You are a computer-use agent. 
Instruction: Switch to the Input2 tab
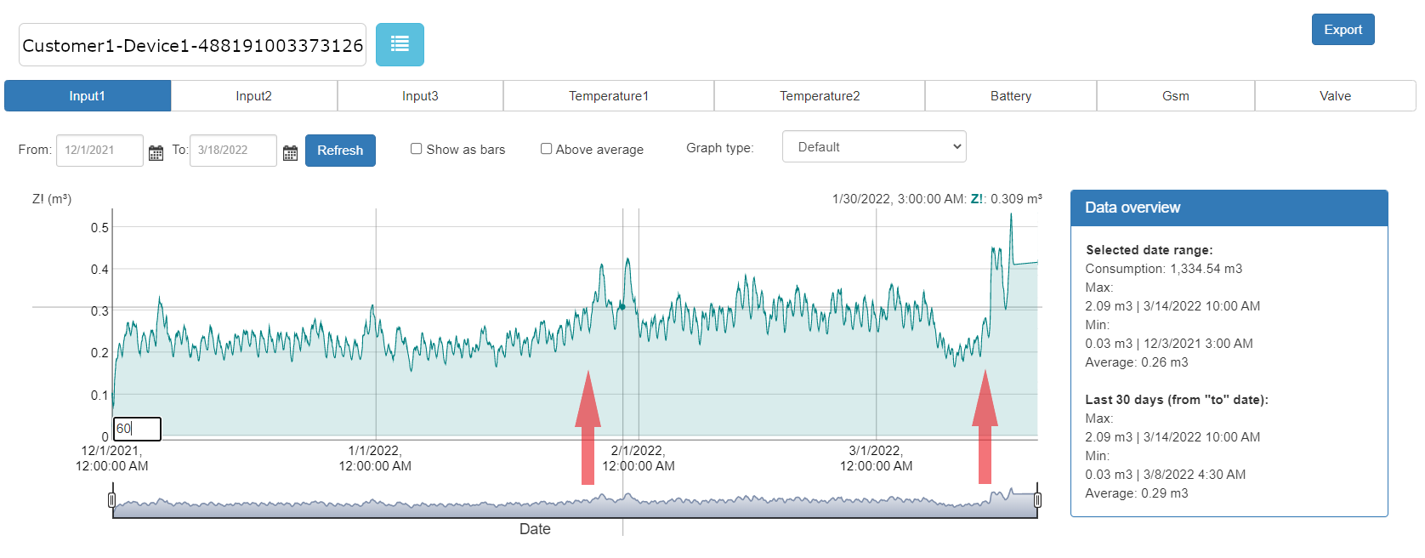pos(253,96)
